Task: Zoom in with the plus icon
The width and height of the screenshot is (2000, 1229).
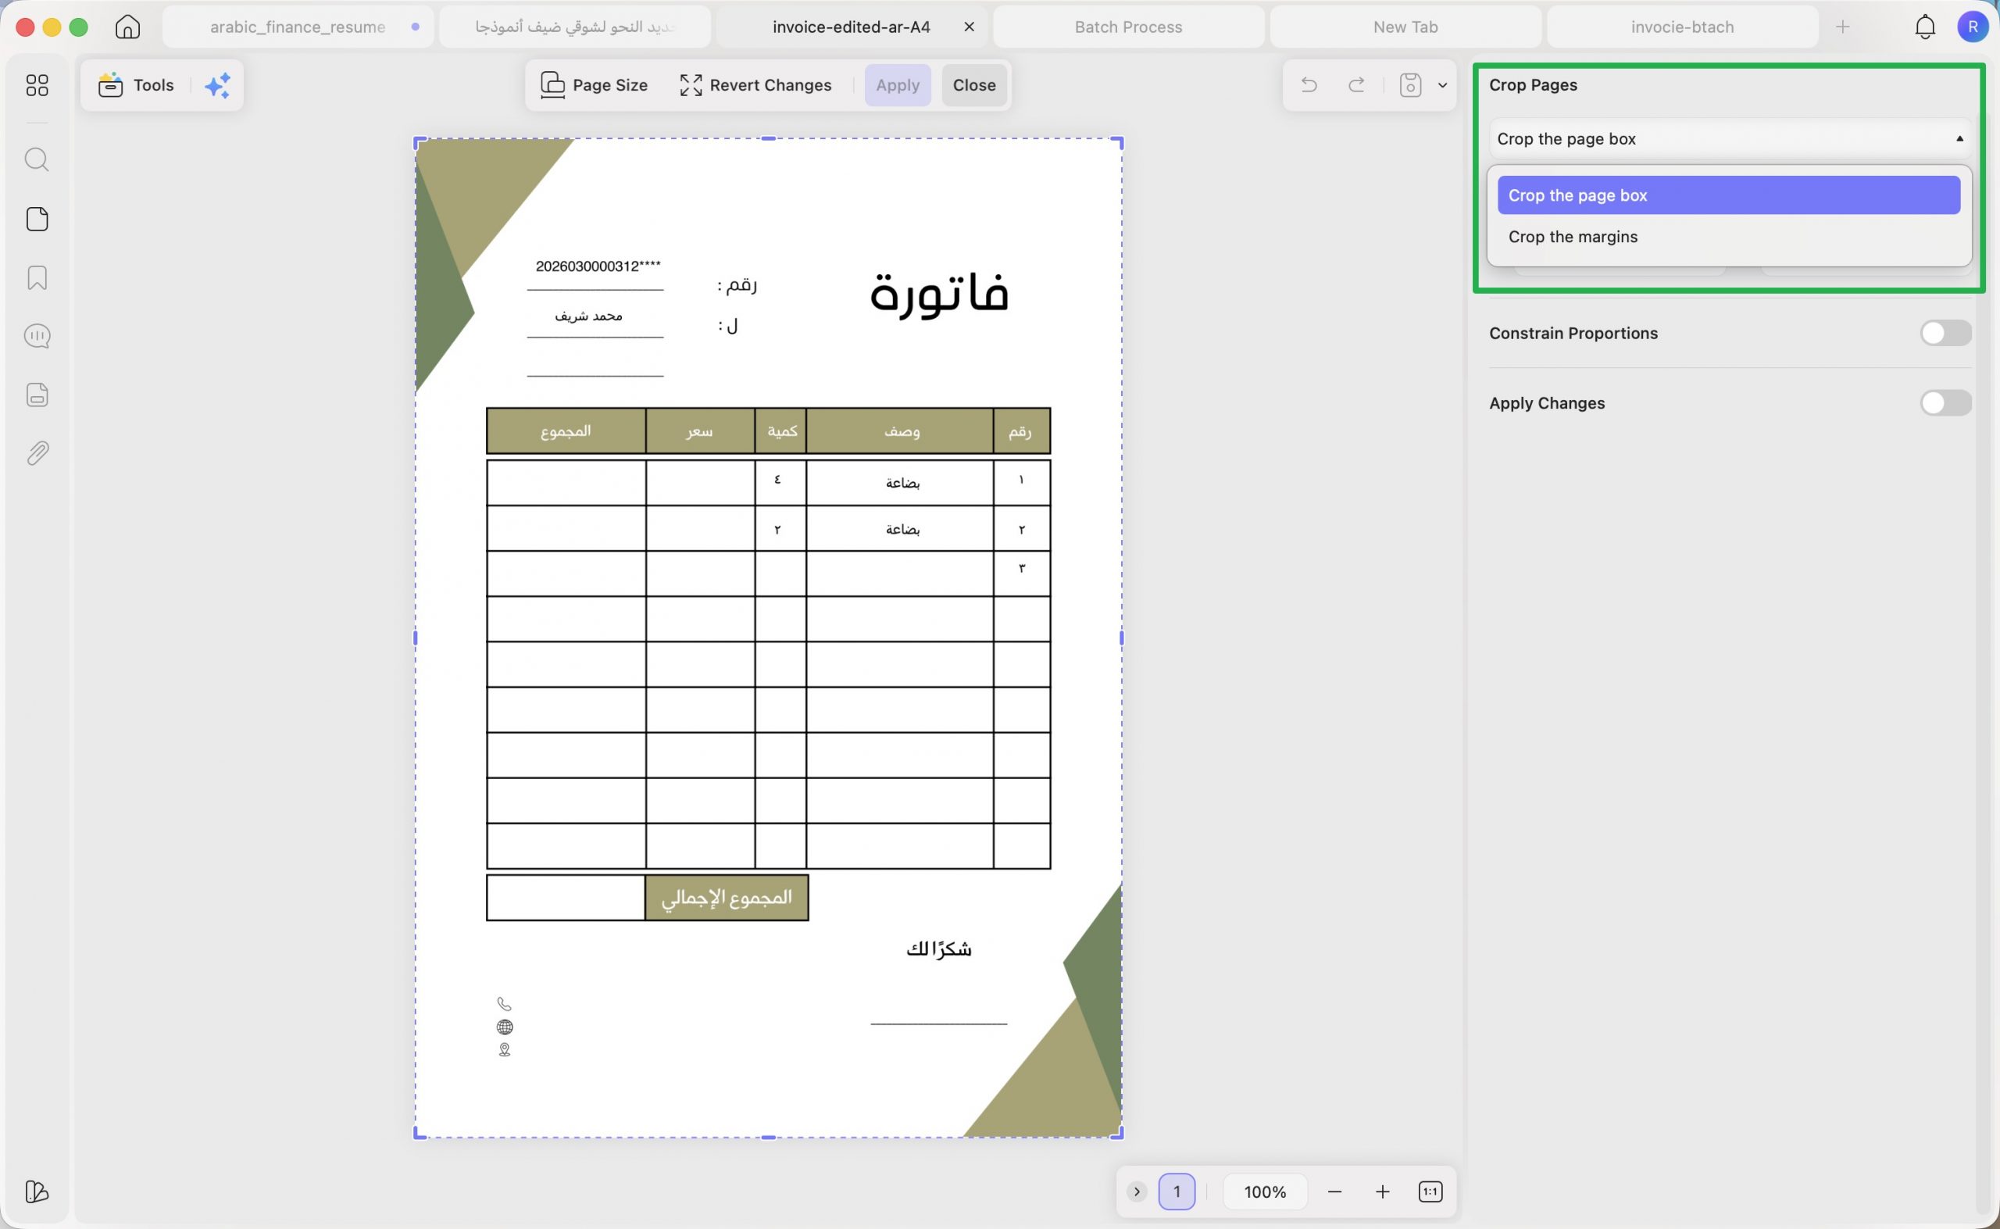Action: pos(1382,1191)
